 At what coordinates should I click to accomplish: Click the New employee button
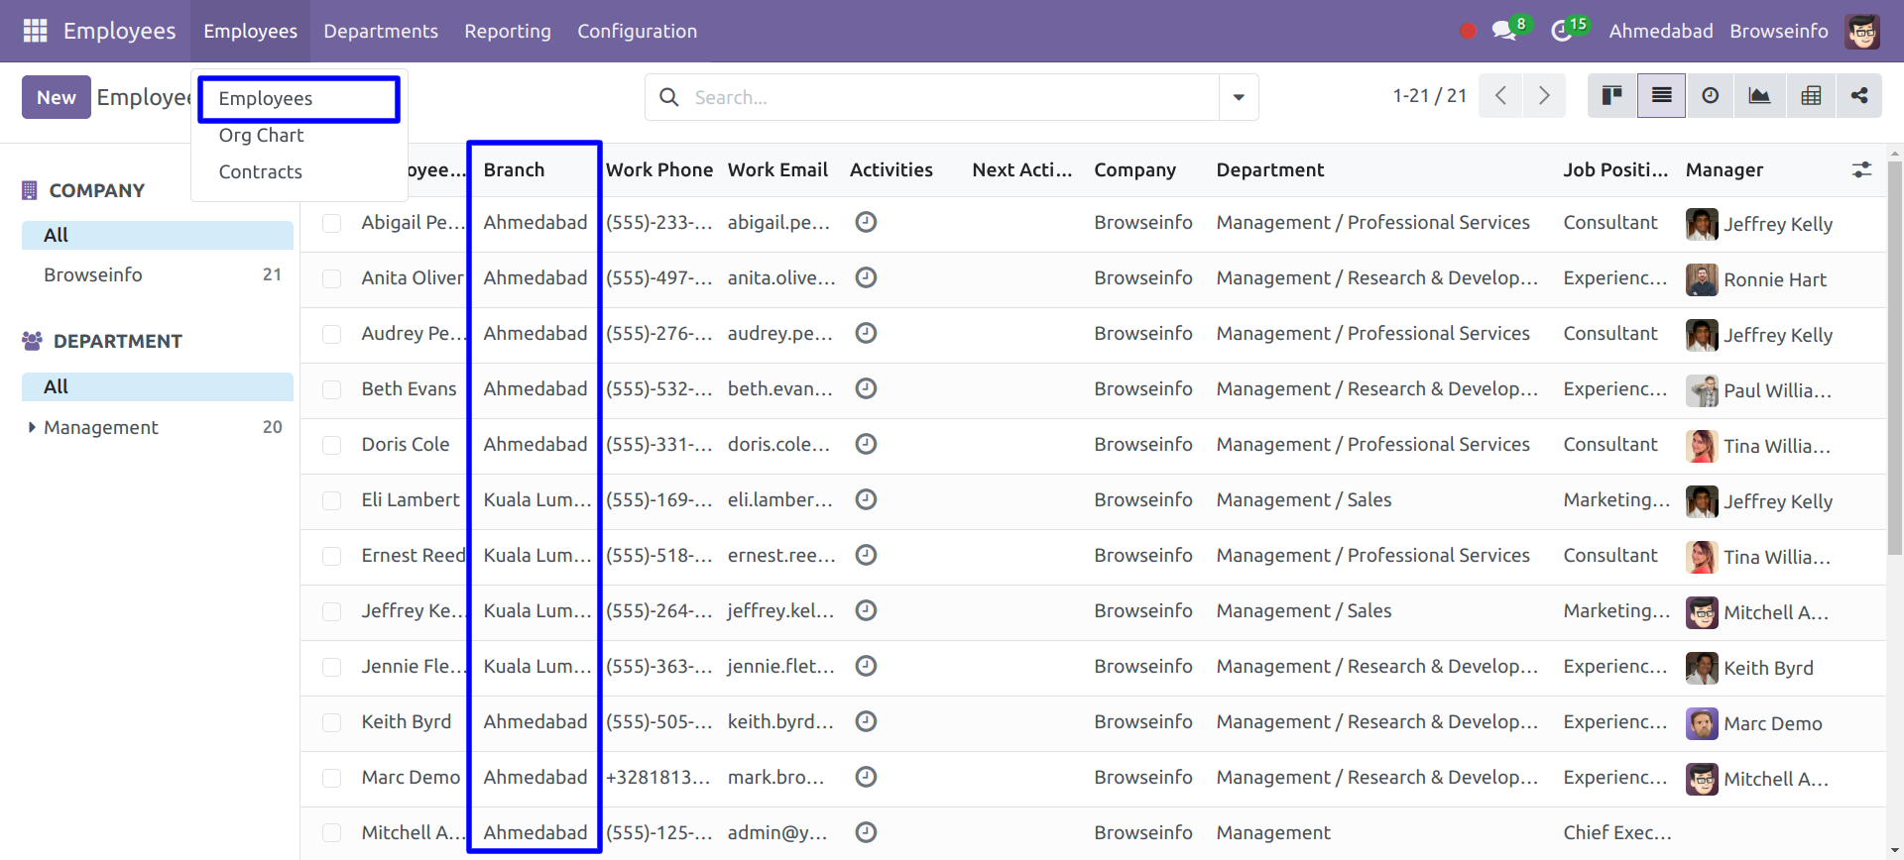[x=57, y=97]
